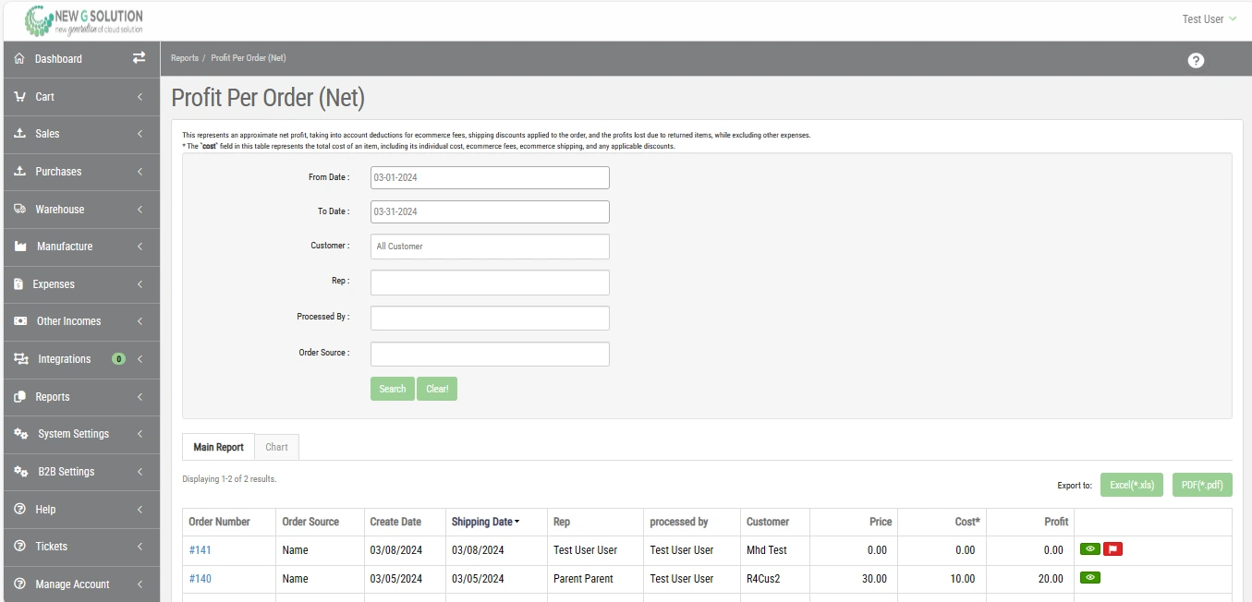Click Reports in the breadcrumb
Image resolution: width=1252 pixels, height=602 pixels.
185,58
